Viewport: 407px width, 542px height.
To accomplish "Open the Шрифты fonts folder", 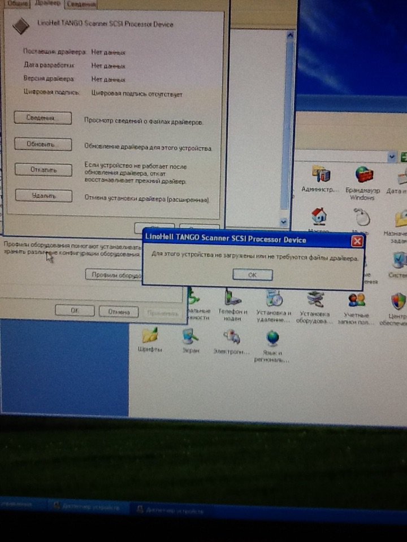I will click(150, 340).
